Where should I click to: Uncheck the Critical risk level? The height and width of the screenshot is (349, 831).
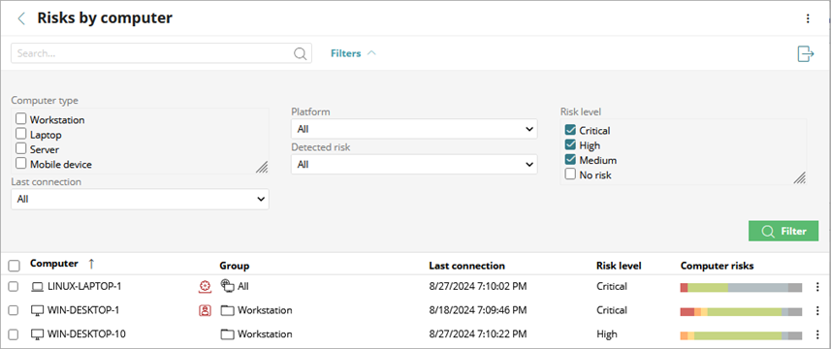[x=570, y=130]
